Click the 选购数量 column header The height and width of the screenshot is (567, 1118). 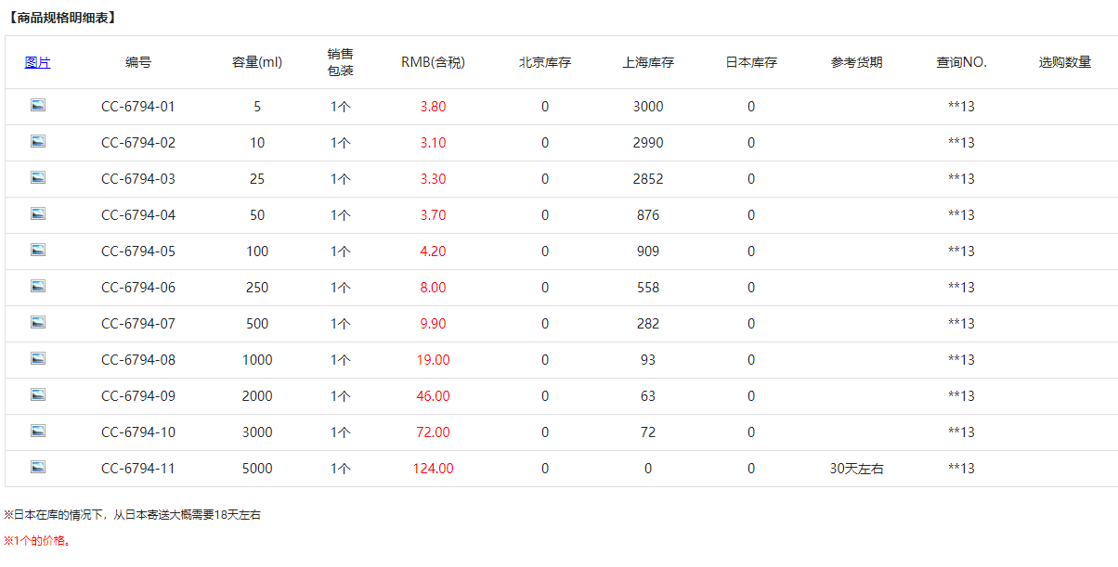pyautogui.click(x=1064, y=63)
